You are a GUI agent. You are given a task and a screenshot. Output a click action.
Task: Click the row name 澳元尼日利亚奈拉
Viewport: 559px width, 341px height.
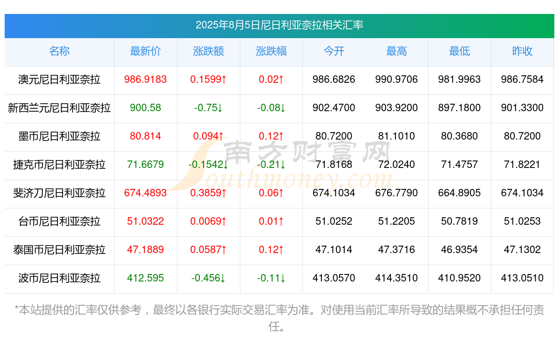59,80
